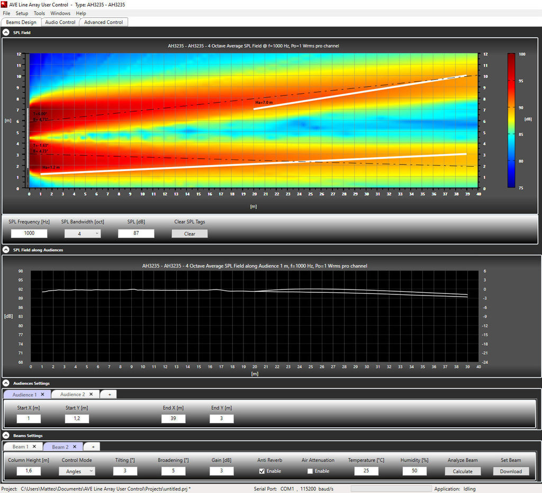The image size is (542, 493).
Task: Click the project path in status bar
Action: click(105, 489)
